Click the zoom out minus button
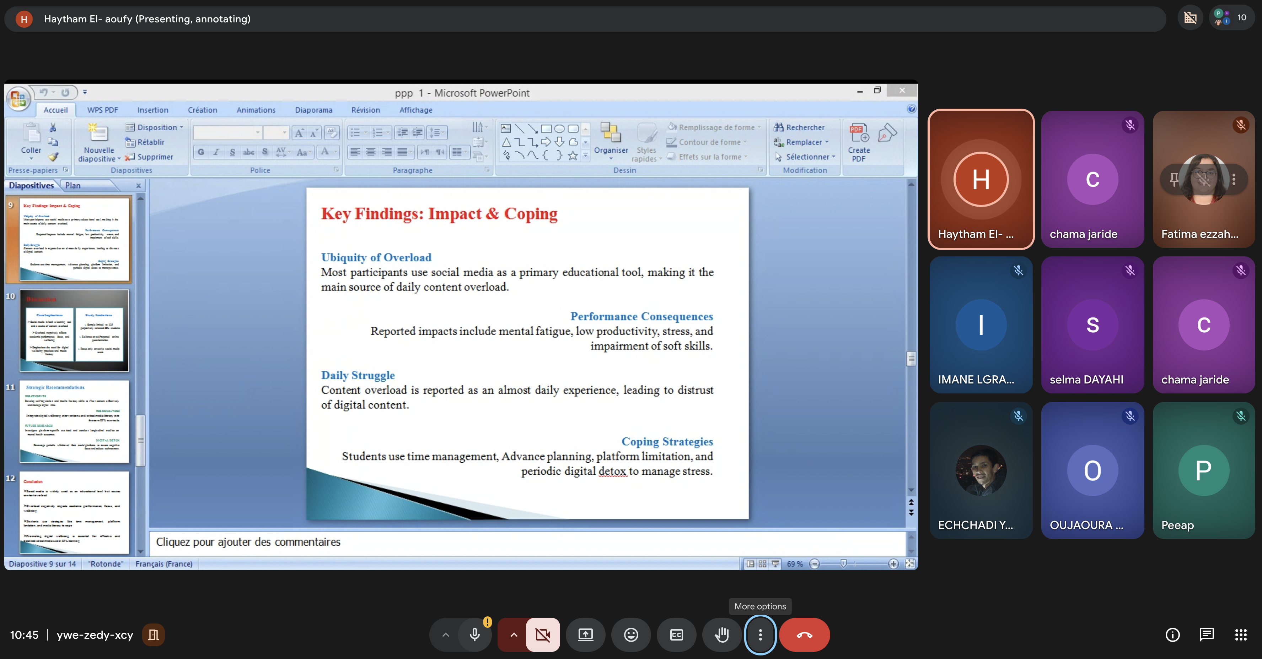 [x=815, y=564]
